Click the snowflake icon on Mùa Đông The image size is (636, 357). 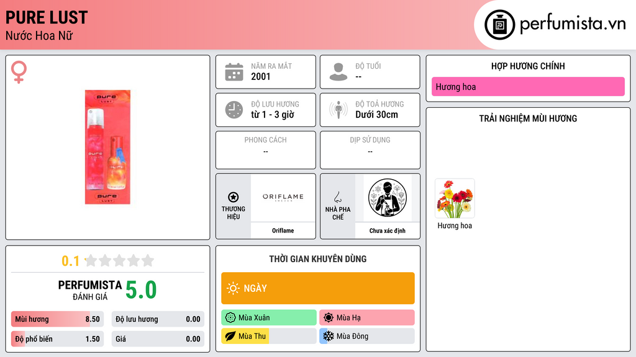click(x=329, y=336)
